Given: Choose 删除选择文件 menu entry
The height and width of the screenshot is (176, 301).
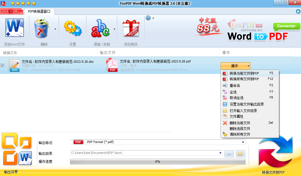Looking at the screenshot, I should point(250,129).
